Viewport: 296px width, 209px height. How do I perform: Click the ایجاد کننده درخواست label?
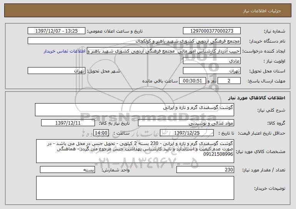point(264,51)
